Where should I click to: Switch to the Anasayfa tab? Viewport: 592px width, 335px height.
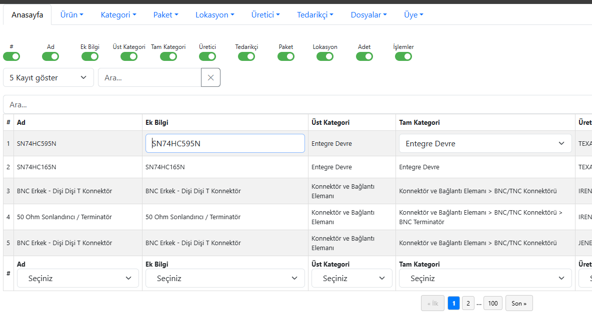[27, 15]
